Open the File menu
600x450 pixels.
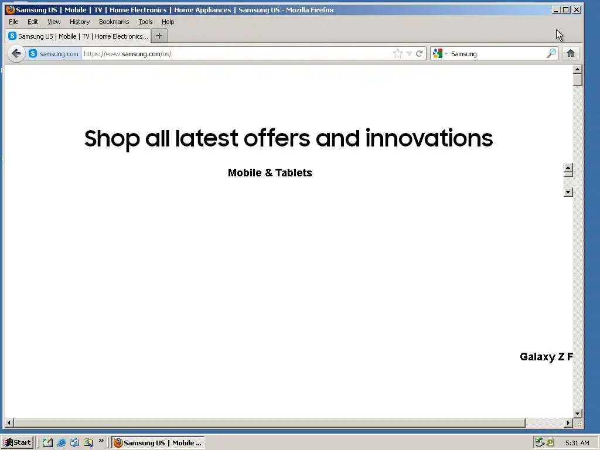(14, 22)
